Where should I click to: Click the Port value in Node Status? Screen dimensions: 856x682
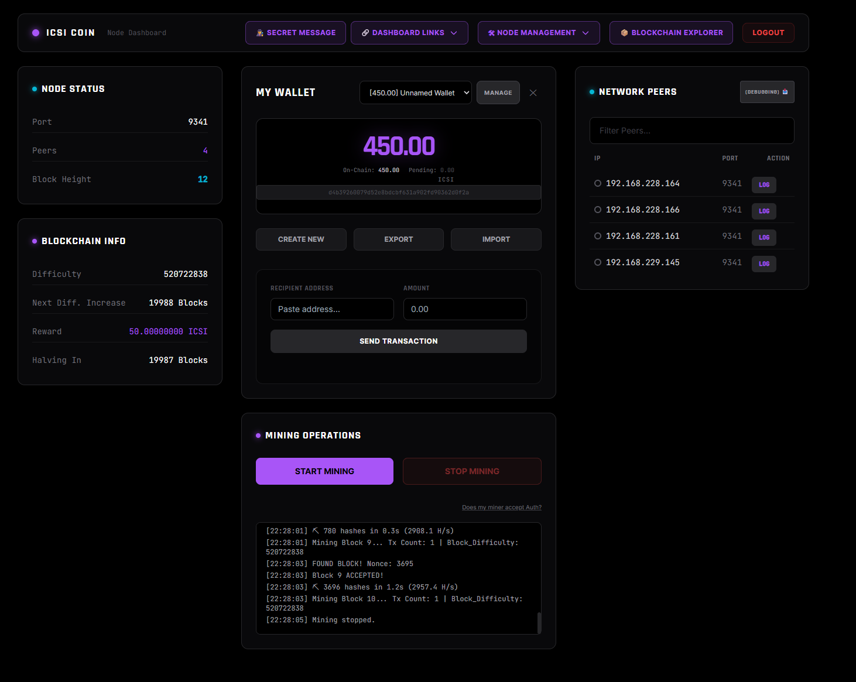click(x=198, y=122)
